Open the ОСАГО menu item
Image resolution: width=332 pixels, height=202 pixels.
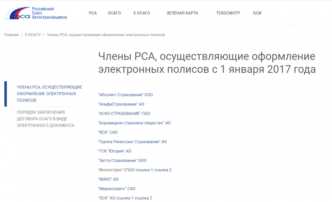(x=114, y=13)
